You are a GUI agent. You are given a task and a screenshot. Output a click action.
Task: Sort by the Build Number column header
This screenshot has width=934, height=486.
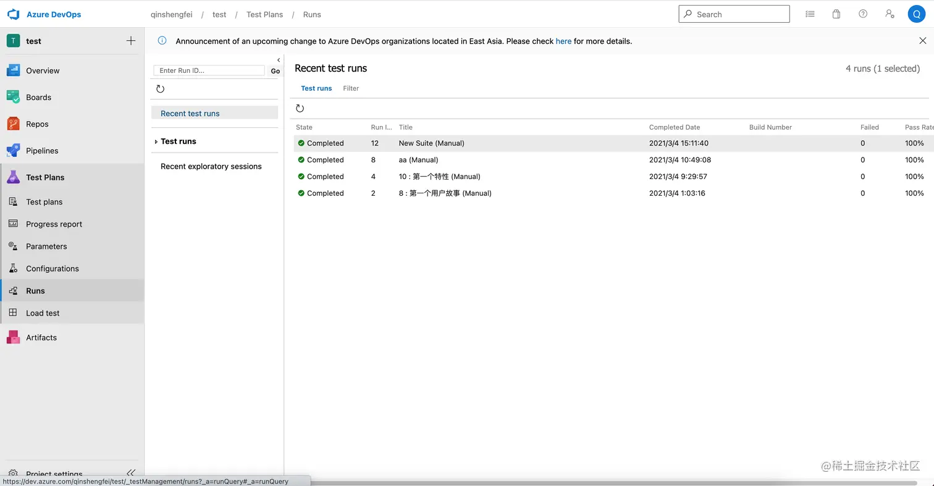coord(770,127)
